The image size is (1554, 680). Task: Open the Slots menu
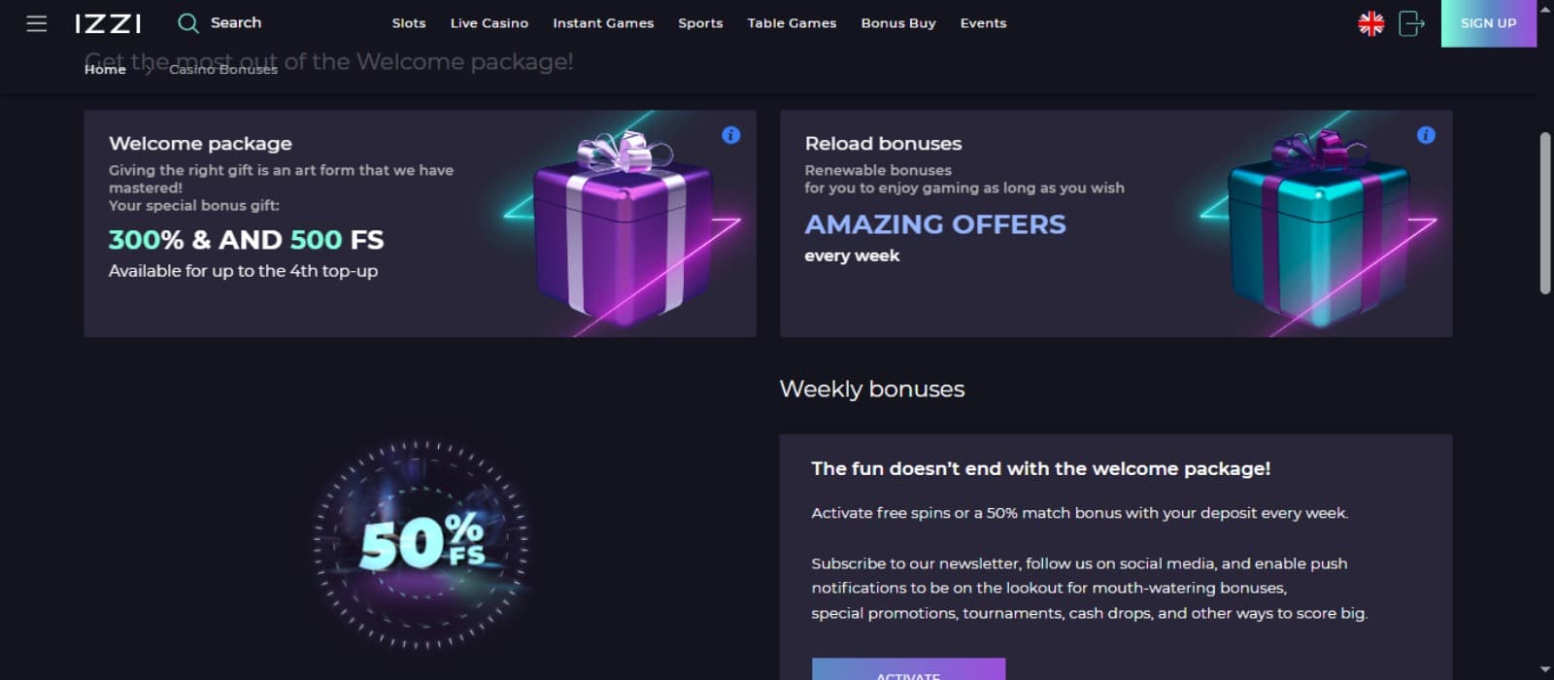coord(409,23)
